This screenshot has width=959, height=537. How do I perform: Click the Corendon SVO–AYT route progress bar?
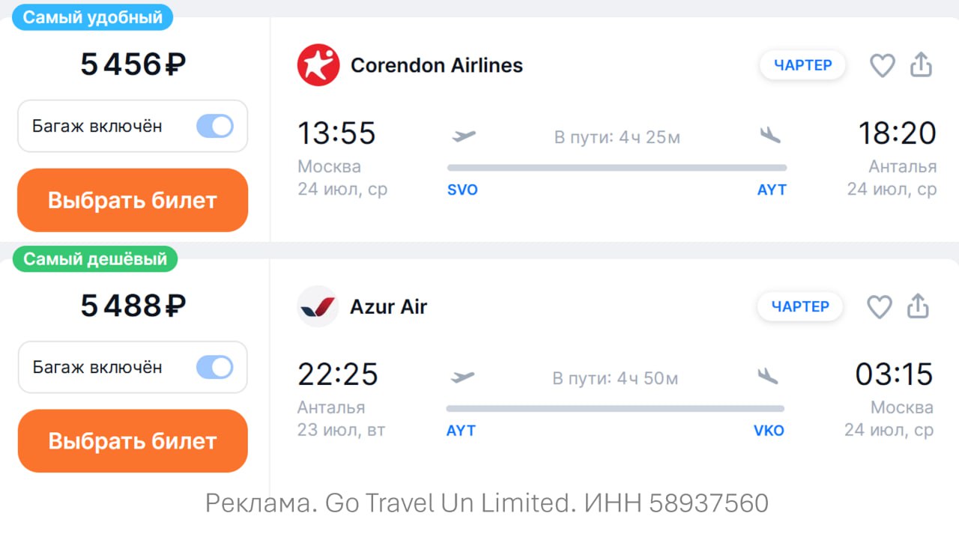coord(617,168)
